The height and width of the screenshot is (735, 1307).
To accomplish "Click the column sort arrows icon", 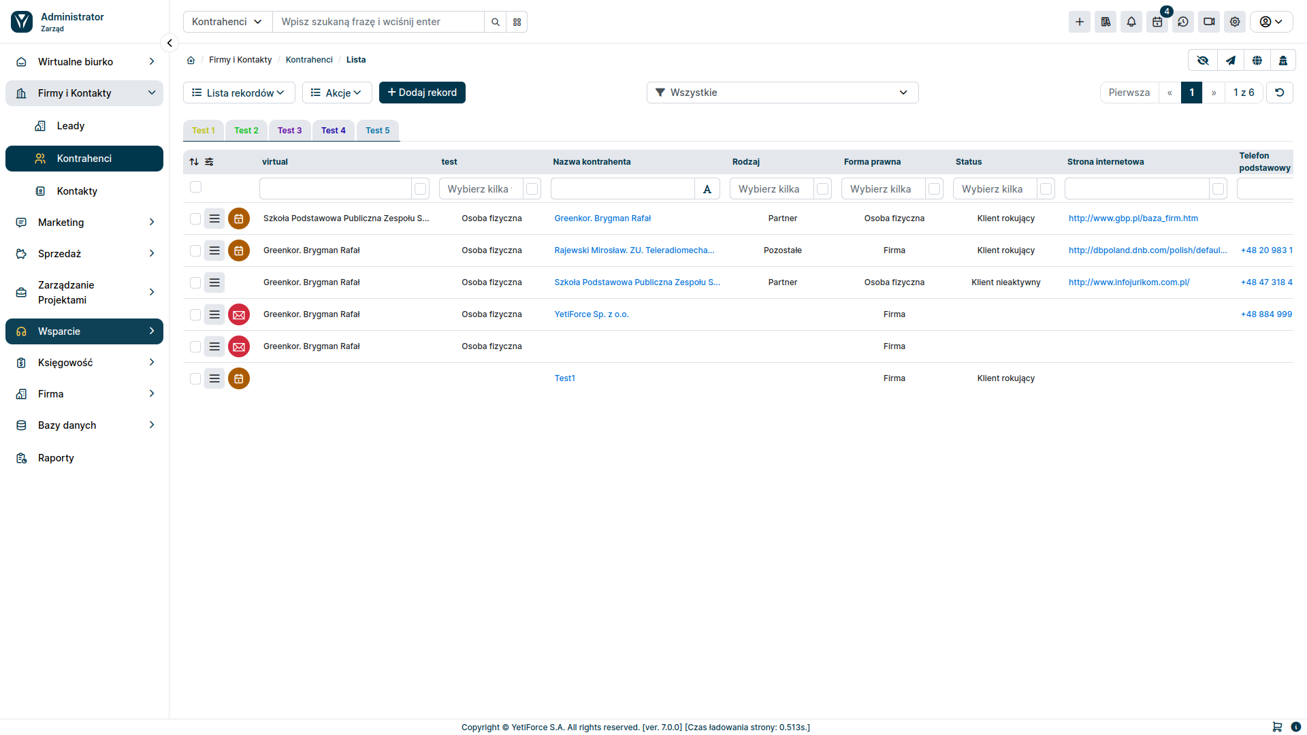I will click(x=194, y=162).
